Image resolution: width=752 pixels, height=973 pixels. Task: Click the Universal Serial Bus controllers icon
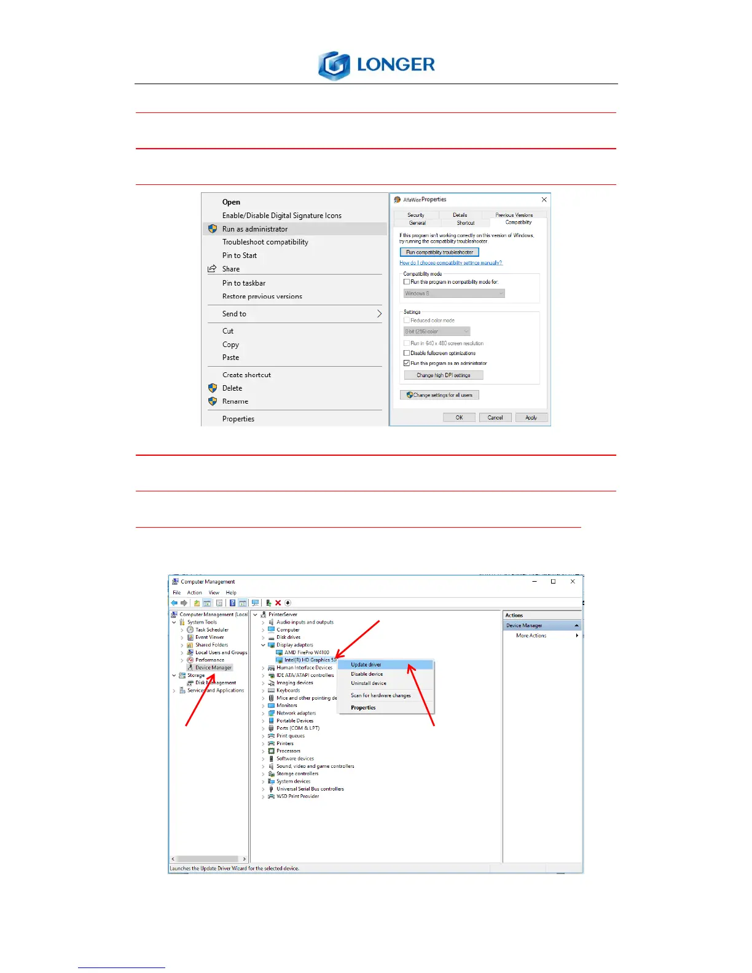(271, 789)
